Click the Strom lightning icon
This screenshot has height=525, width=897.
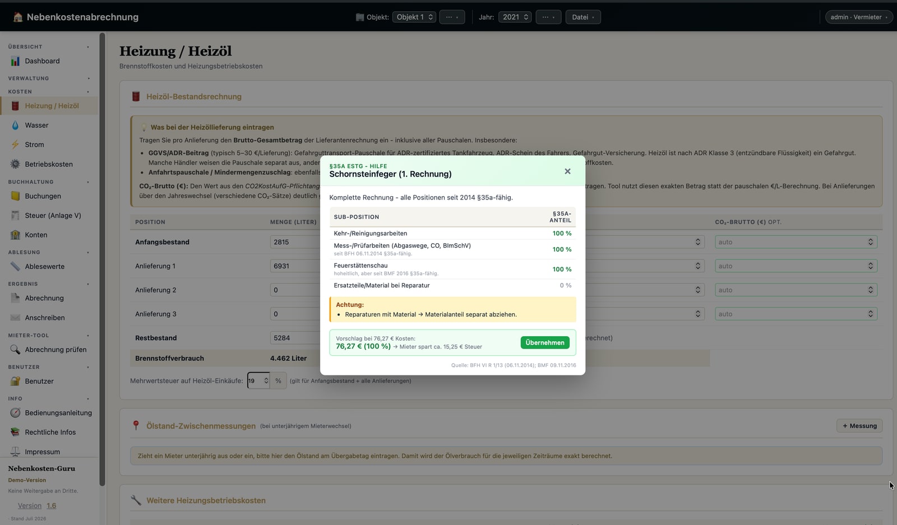tap(15, 145)
